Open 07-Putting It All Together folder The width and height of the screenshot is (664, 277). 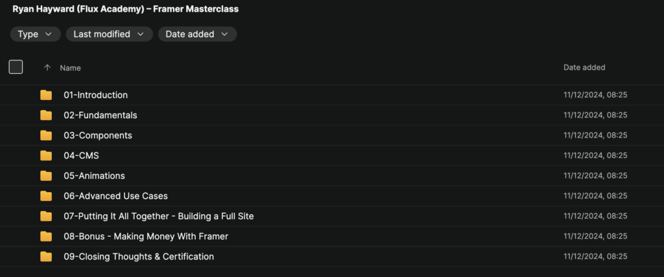(158, 216)
